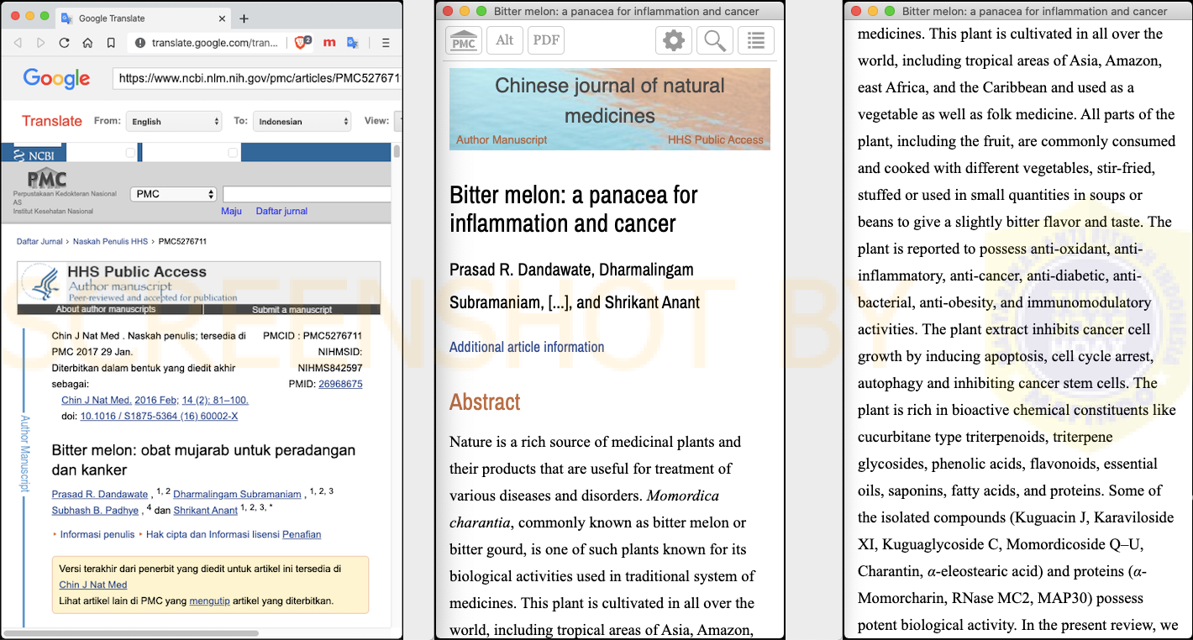This screenshot has width=1193, height=640.
Task: Tick the second checkbox in NCBI header
Action: [233, 153]
